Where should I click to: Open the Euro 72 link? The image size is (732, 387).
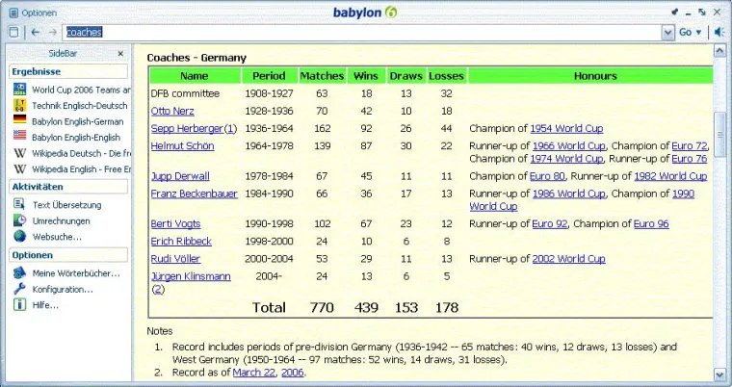point(690,146)
